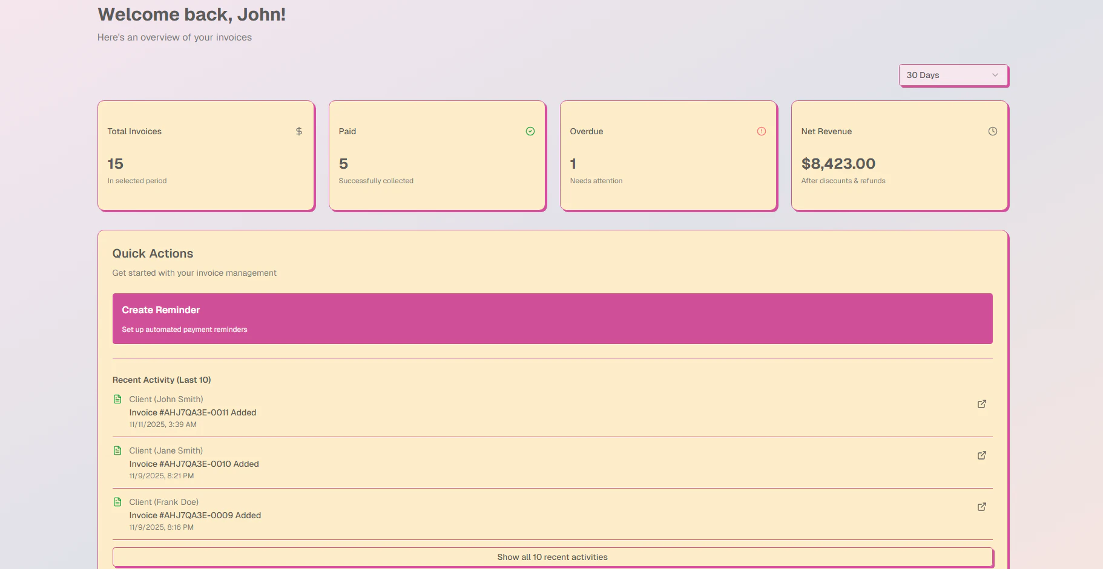Open external link for Frank Doe invoice
The height and width of the screenshot is (569, 1103).
pos(981,507)
